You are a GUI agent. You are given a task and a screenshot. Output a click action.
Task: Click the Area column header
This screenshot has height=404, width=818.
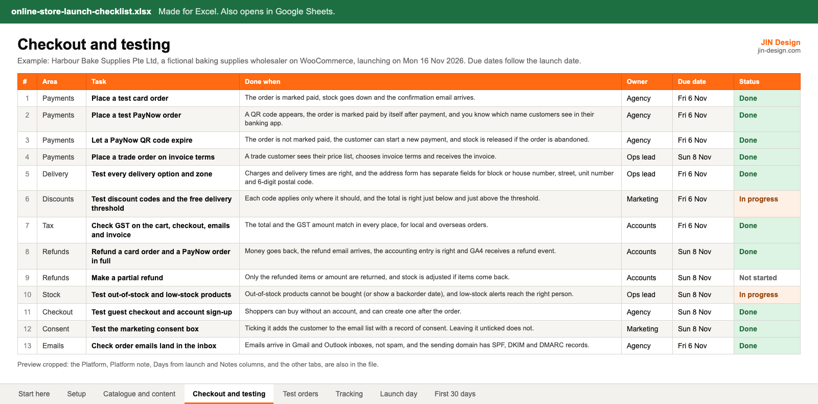point(61,82)
